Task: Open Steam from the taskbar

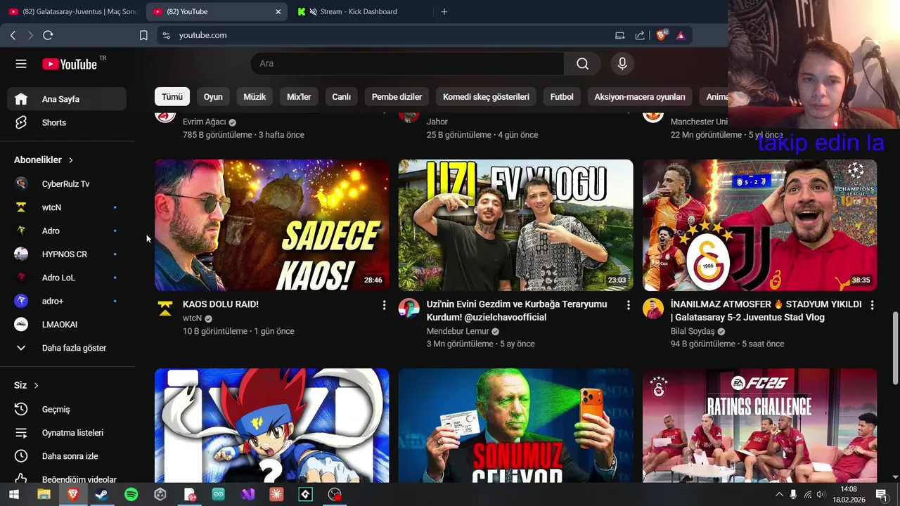Action: (x=101, y=495)
